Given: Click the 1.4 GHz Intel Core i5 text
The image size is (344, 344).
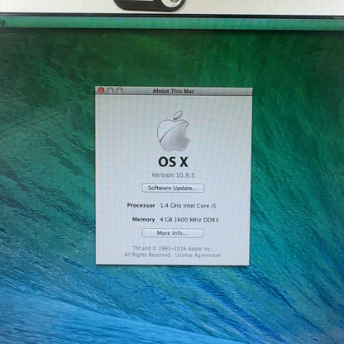Looking at the screenshot, I should point(188,206).
